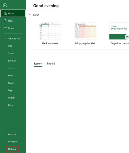The height and width of the screenshot is (153, 129).
Task: Open the Feedback page
Action: coord(13,142)
